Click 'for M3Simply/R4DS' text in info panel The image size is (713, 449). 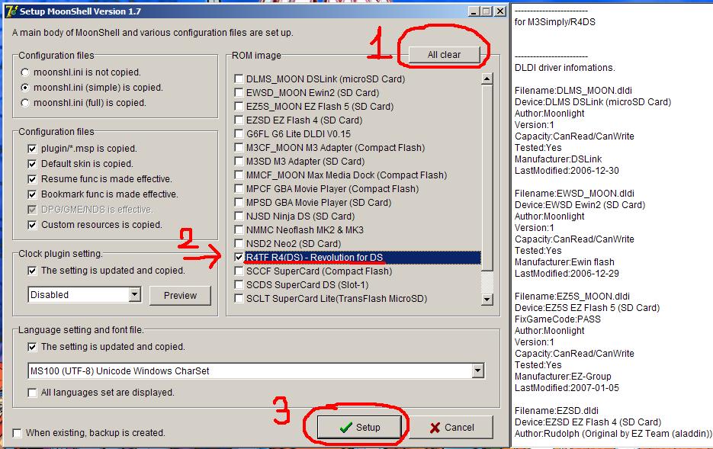click(x=554, y=22)
